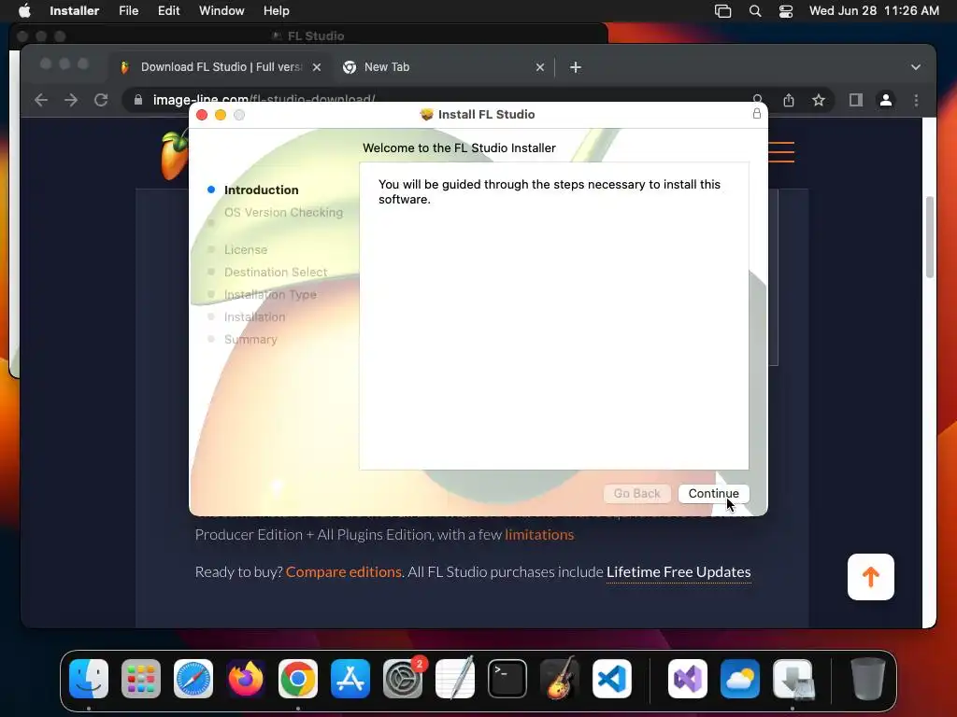Image resolution: width=957 pixels, height=717 pixels.
Task: Open the webpage orange hamburger menu
Action: (781, 152)
